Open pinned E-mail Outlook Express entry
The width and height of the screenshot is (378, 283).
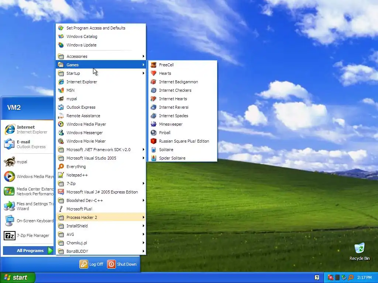pyautogui.click(x=28, y=144)
